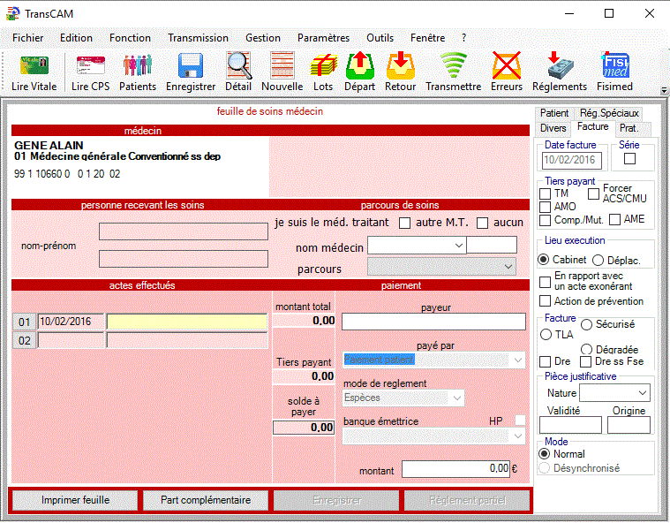Image resolution: width=670 pixels, height=523 pixels.
Task: Select the Dégradée radio button
Action: point(586,349)
